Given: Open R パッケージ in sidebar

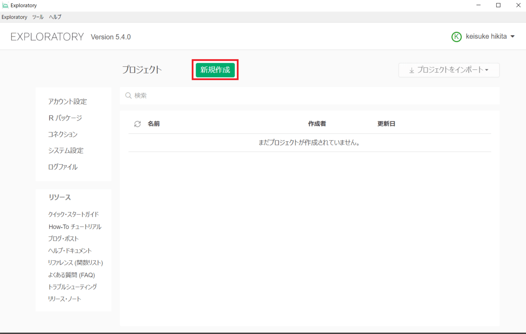Looking at the screenshot, I should click(65, 118).
